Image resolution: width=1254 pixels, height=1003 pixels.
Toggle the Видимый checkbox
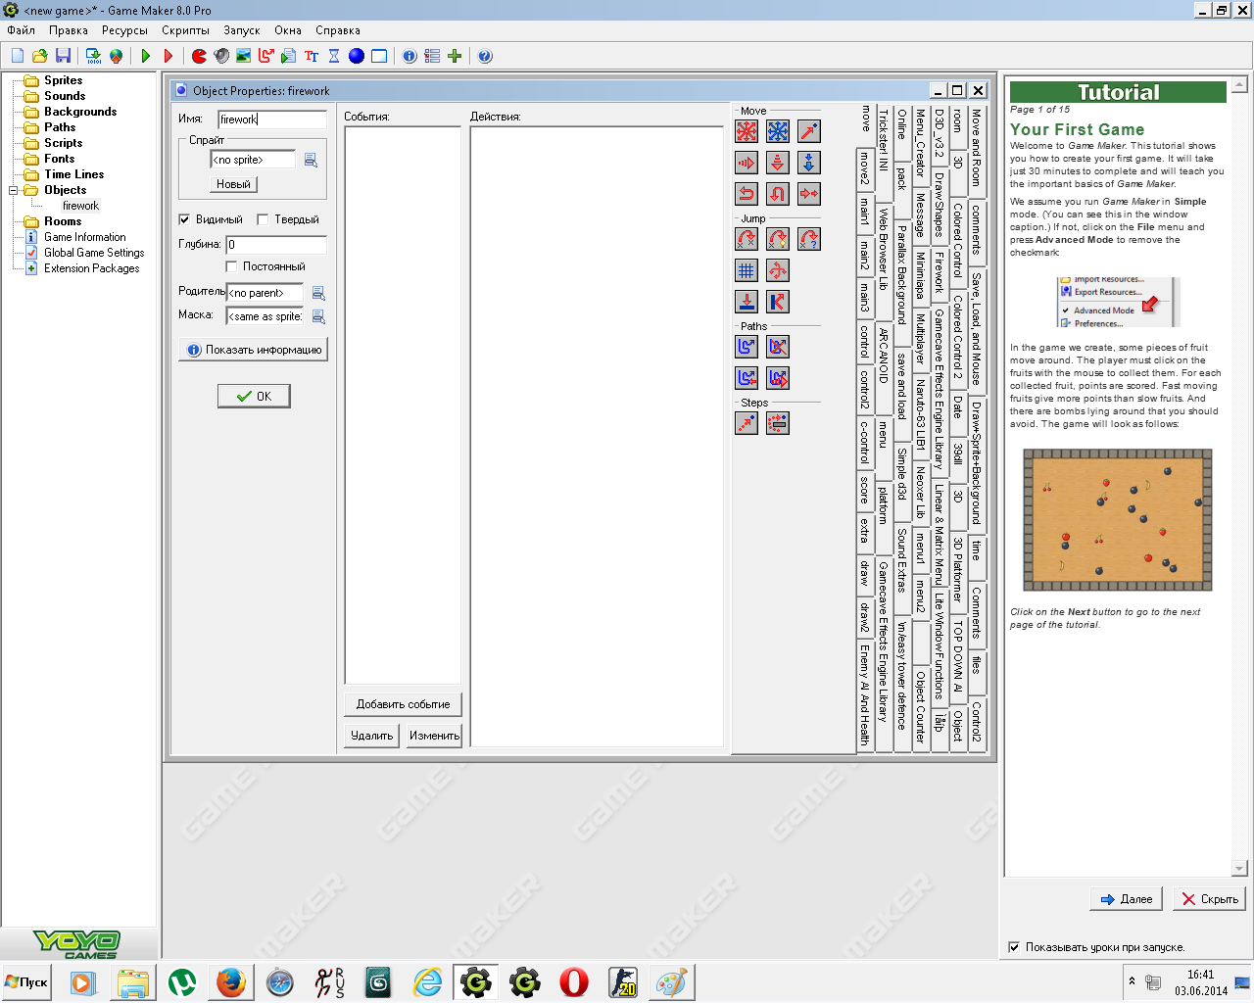click(x=184, y=219)
